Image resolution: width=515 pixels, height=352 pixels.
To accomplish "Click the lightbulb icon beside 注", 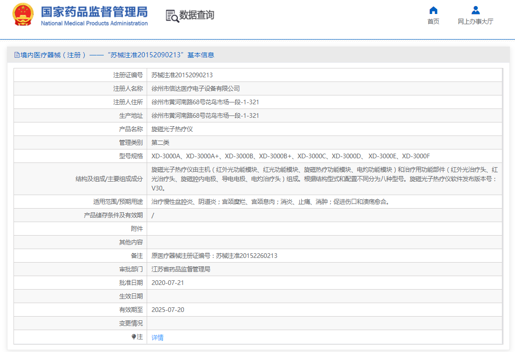I will pyautogui.click(x=134, y=337).
